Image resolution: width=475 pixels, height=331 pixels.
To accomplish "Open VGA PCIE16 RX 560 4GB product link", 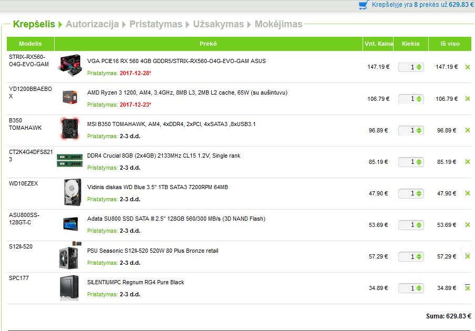I will pos(177,61).
